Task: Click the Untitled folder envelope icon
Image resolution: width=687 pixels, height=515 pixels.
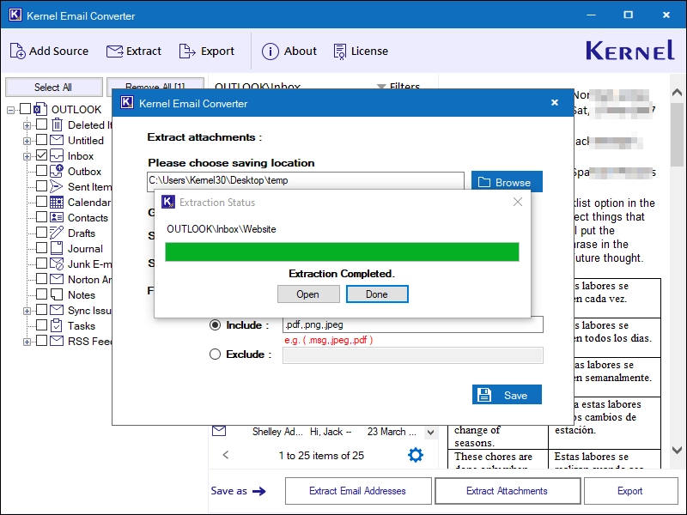Action: pyautogui.click(x=57, y=140)
